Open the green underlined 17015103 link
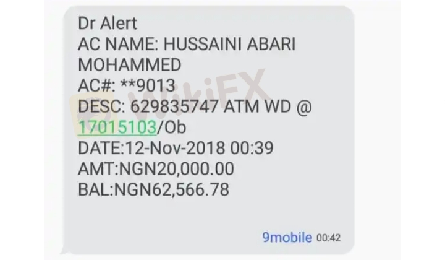 coord(117,127)
